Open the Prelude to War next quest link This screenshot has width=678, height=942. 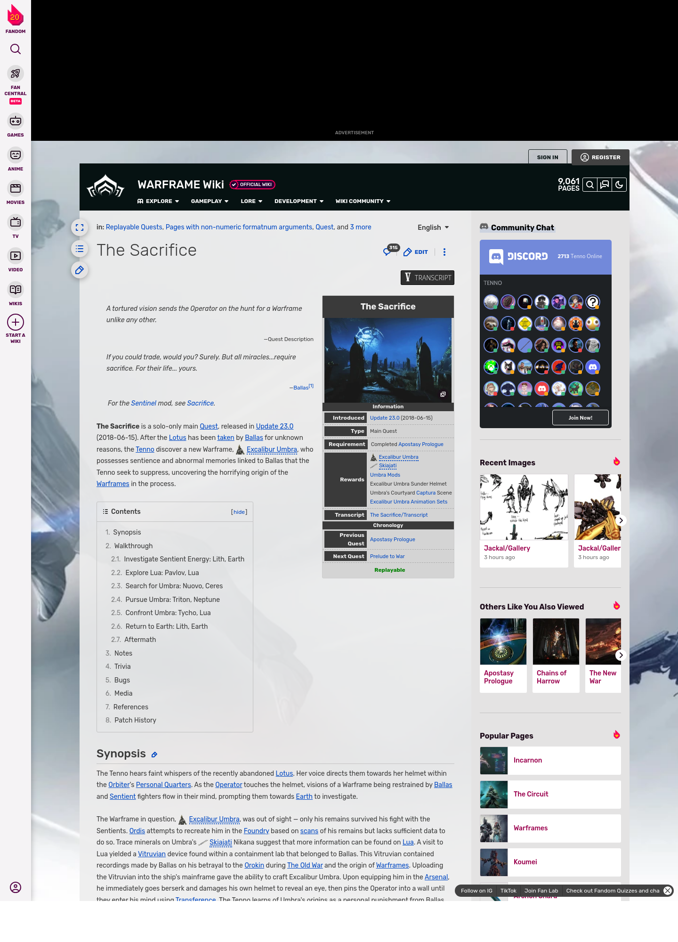point(387,556)
